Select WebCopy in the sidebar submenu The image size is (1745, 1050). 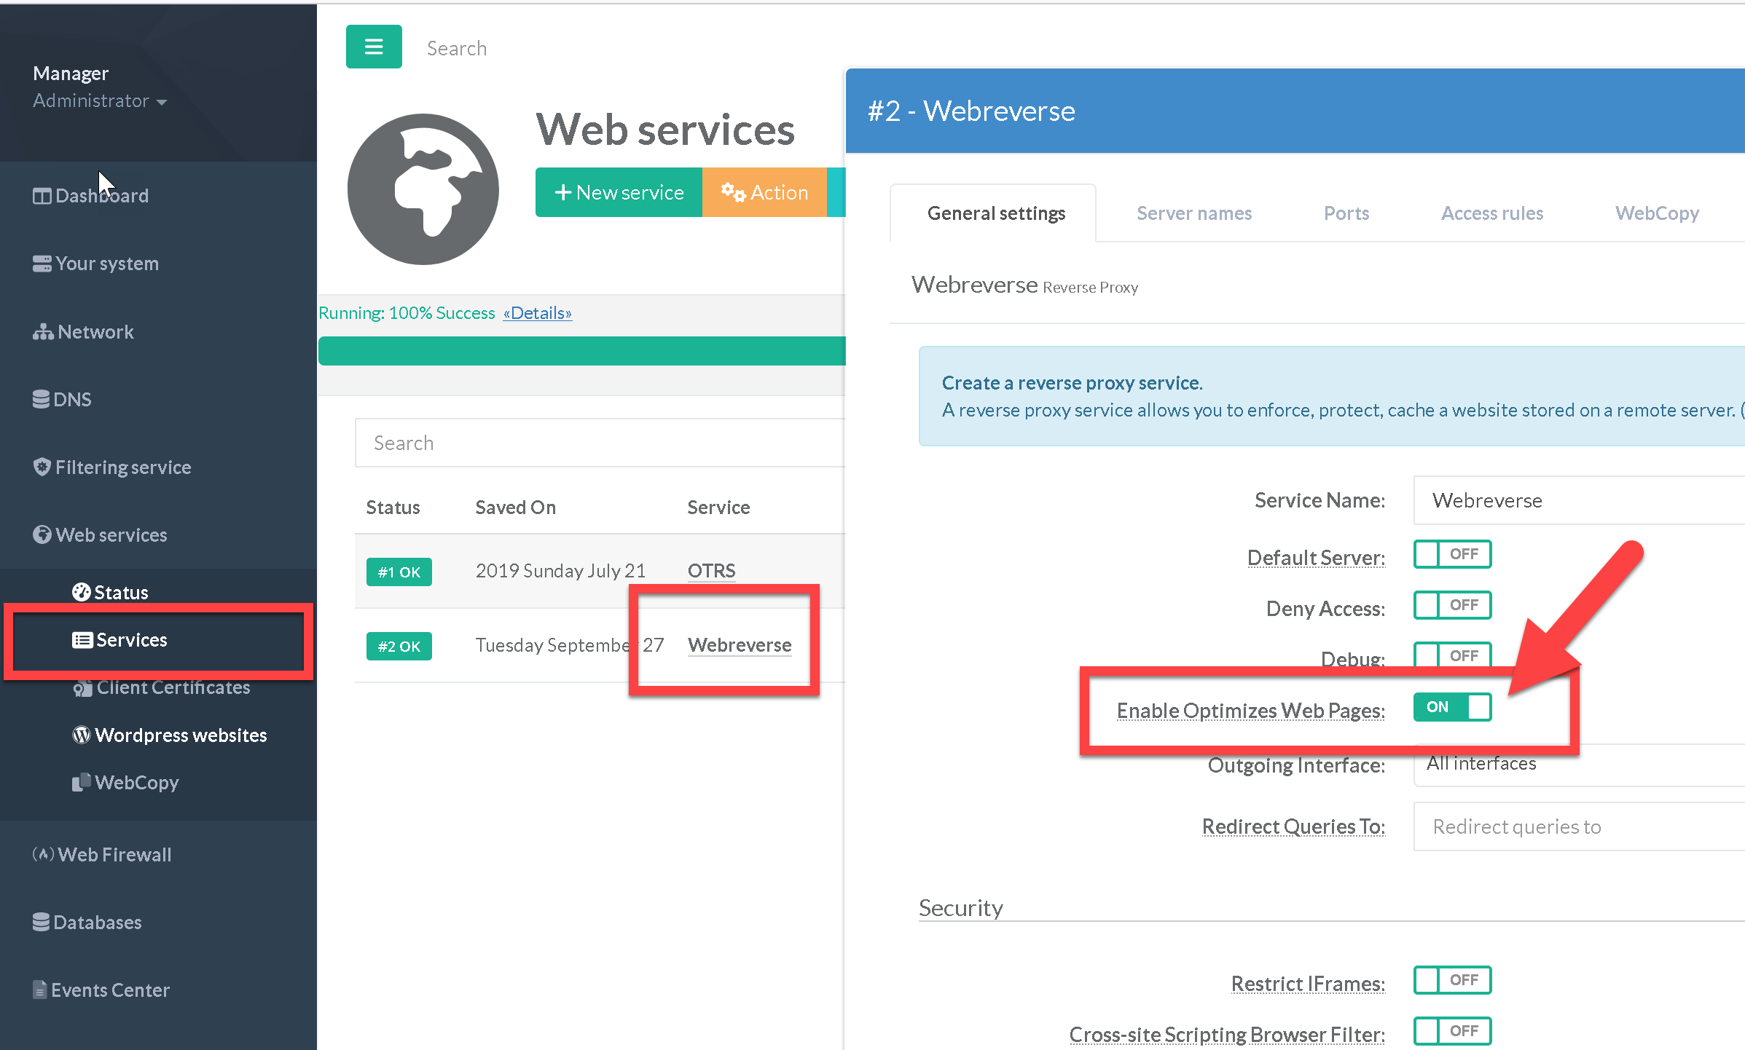(125, 783)
